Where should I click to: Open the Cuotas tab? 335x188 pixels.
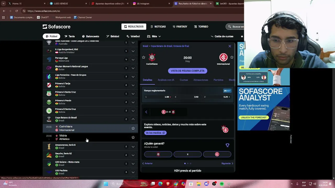tap(184, 80)
